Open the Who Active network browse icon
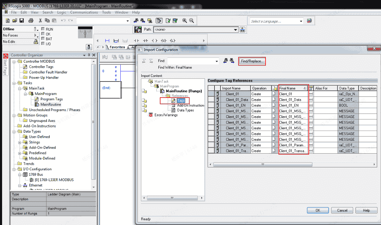This screenshot has height=225, width=381. pos(242,30)
